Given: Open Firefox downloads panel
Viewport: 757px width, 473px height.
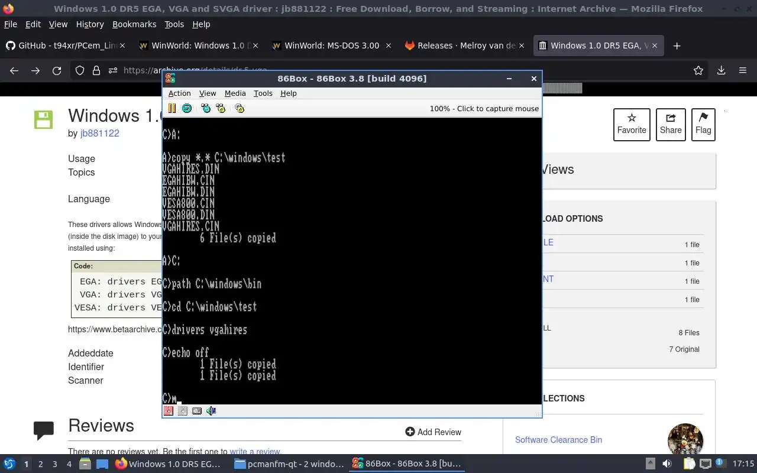Looking at the screenshot, I should click(x=721, y=70).
